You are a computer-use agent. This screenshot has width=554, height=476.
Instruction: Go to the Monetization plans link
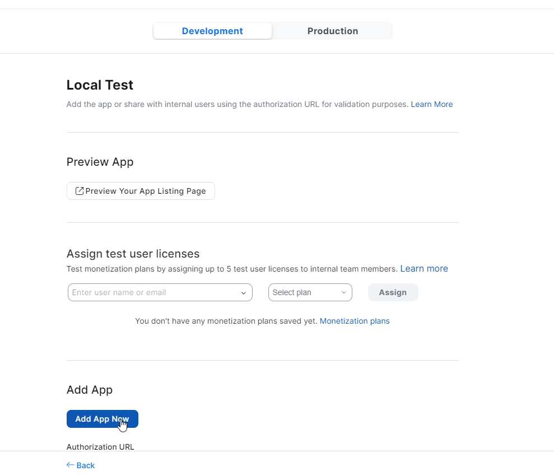click(x=355, y=321)
